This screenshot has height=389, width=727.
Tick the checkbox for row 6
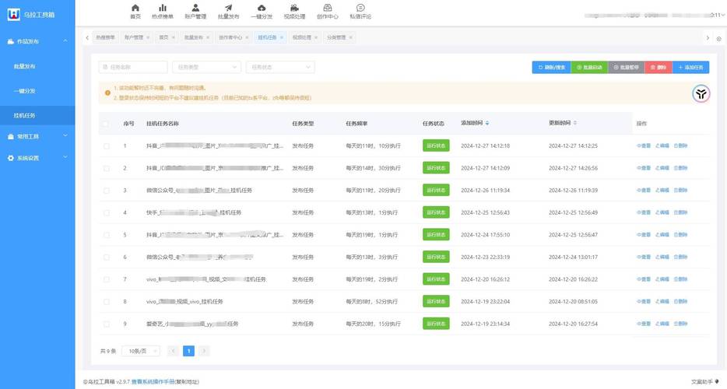point(106,258)
